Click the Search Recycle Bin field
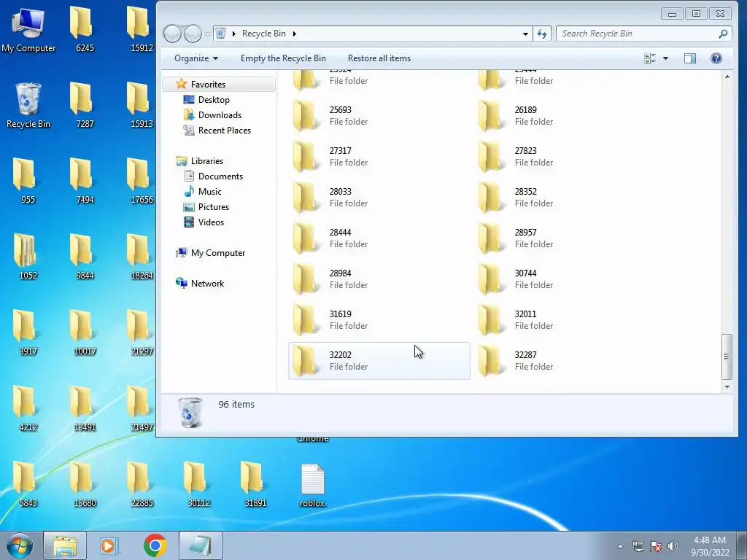The width and height of the screenshot is (747, 560). pos(643,34)
